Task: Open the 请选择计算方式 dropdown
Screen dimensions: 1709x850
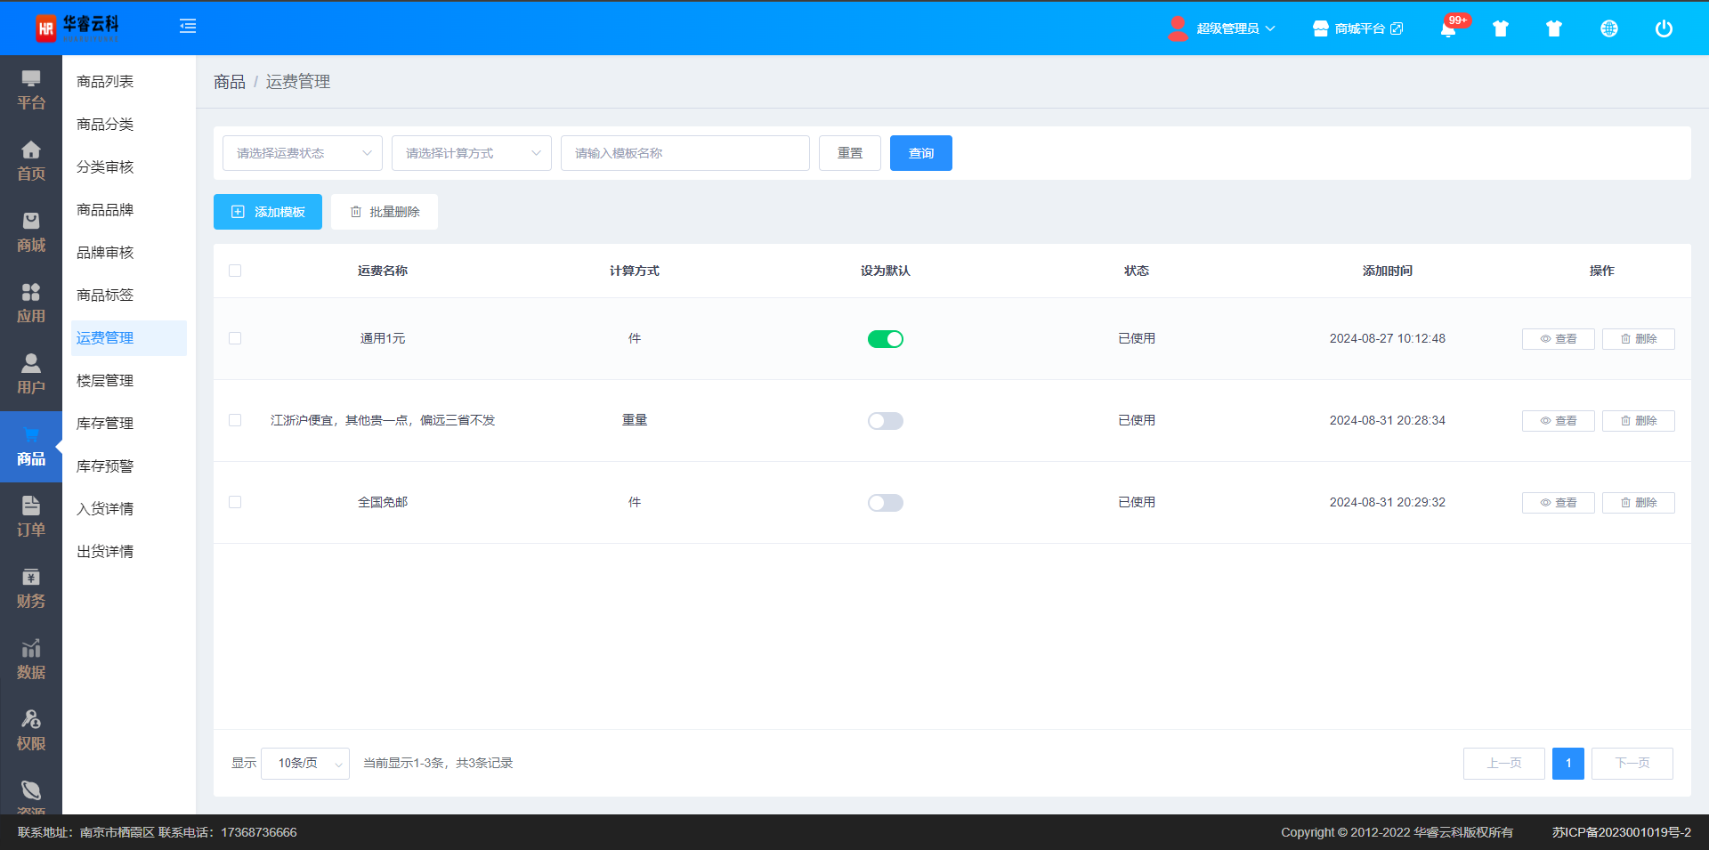Action: [x=471, y=153]
